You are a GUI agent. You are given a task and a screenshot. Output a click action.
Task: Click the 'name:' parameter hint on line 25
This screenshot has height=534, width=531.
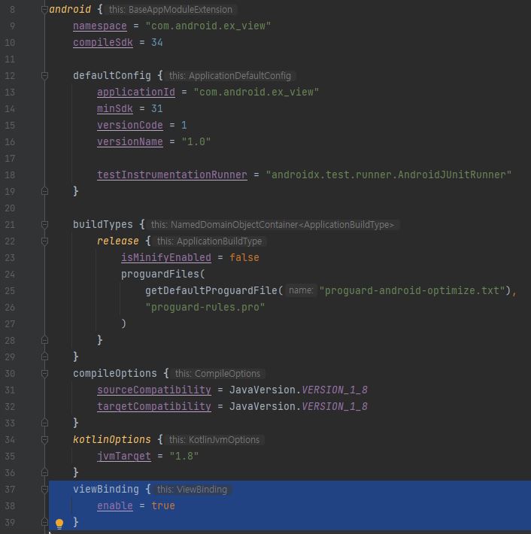[301, 290]
